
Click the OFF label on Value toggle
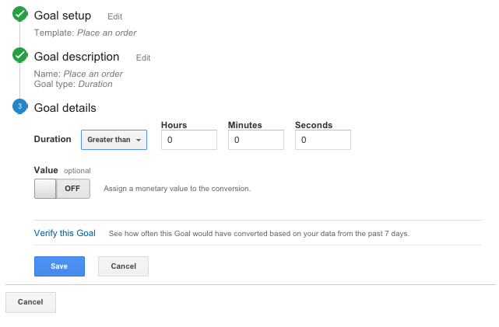tap(72, 189)
